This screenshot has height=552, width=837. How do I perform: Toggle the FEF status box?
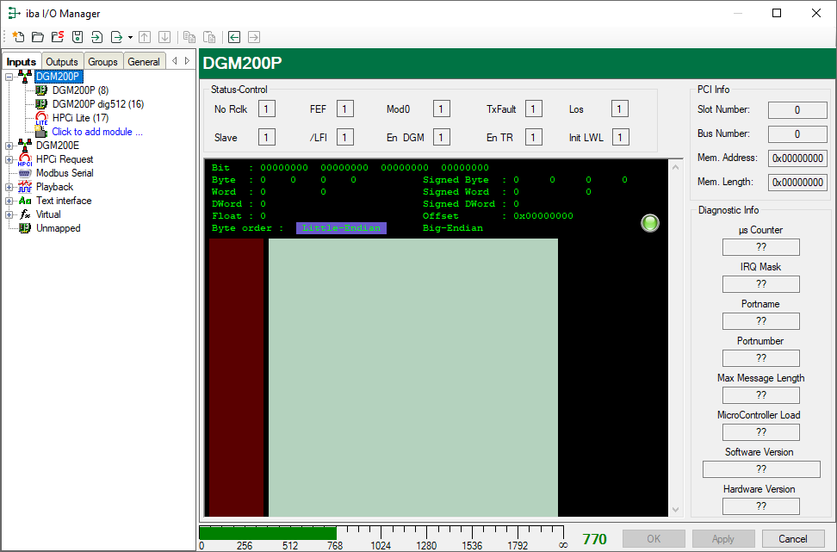tap(344, 109)
